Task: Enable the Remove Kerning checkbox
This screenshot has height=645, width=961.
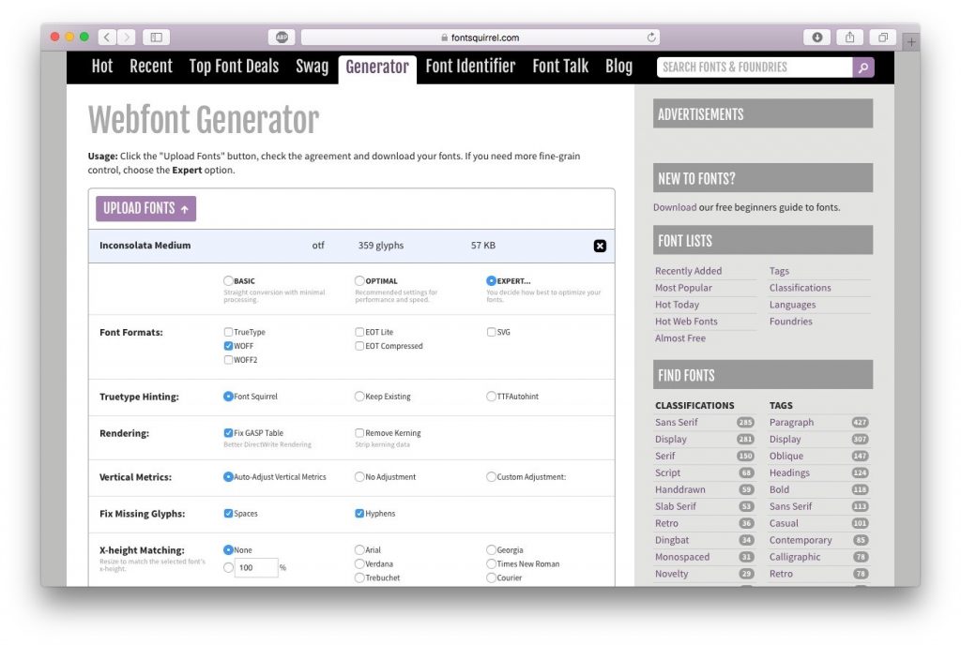Action: 359,432
